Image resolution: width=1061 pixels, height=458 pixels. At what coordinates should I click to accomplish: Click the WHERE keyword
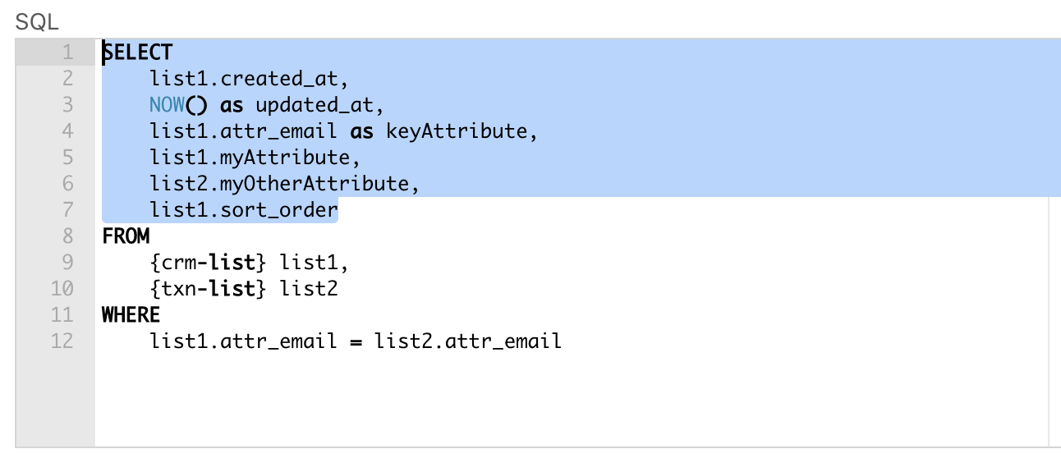(x=131, y=315)
